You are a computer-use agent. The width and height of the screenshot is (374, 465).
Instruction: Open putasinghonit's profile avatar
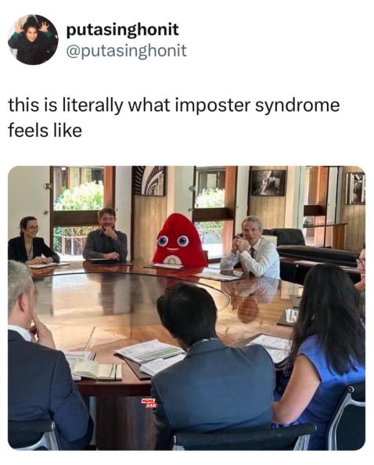pyautogui.click(x=33, y=39)
